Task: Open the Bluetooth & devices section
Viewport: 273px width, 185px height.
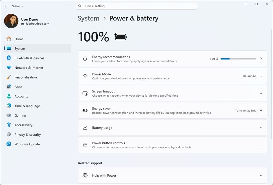Action: [x=29, y=58]
